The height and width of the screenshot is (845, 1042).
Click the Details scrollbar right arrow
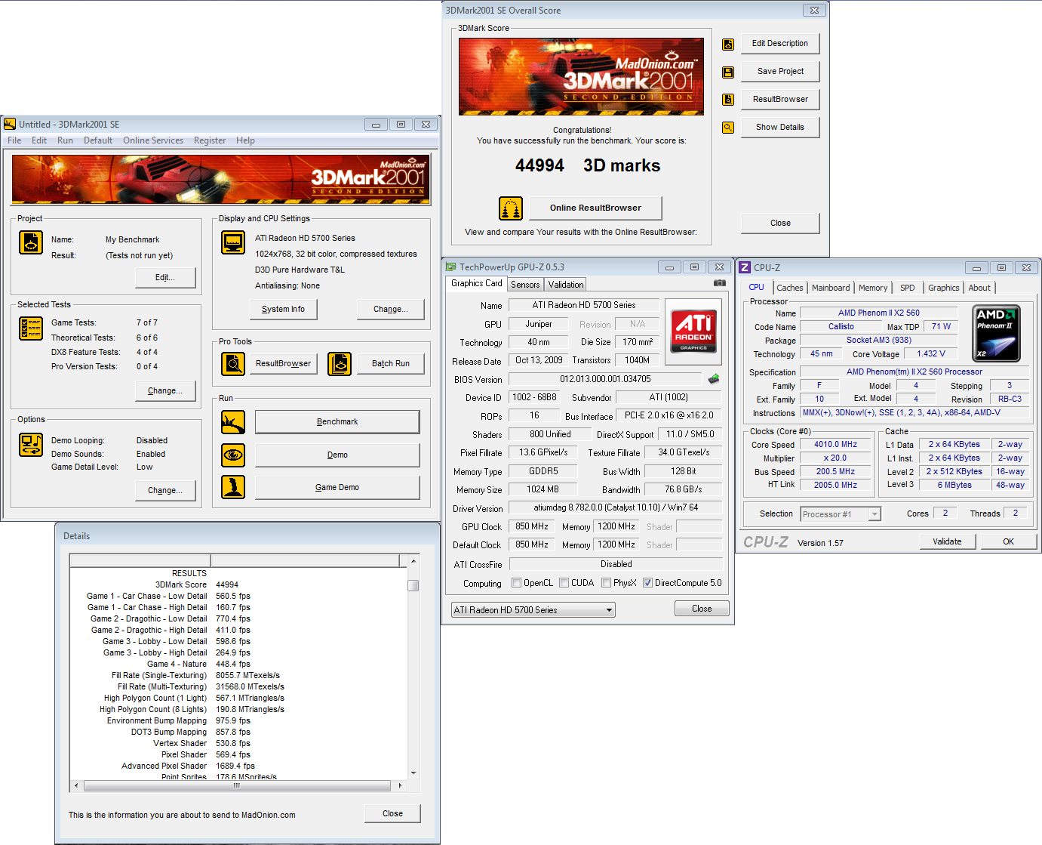[400, 786]
